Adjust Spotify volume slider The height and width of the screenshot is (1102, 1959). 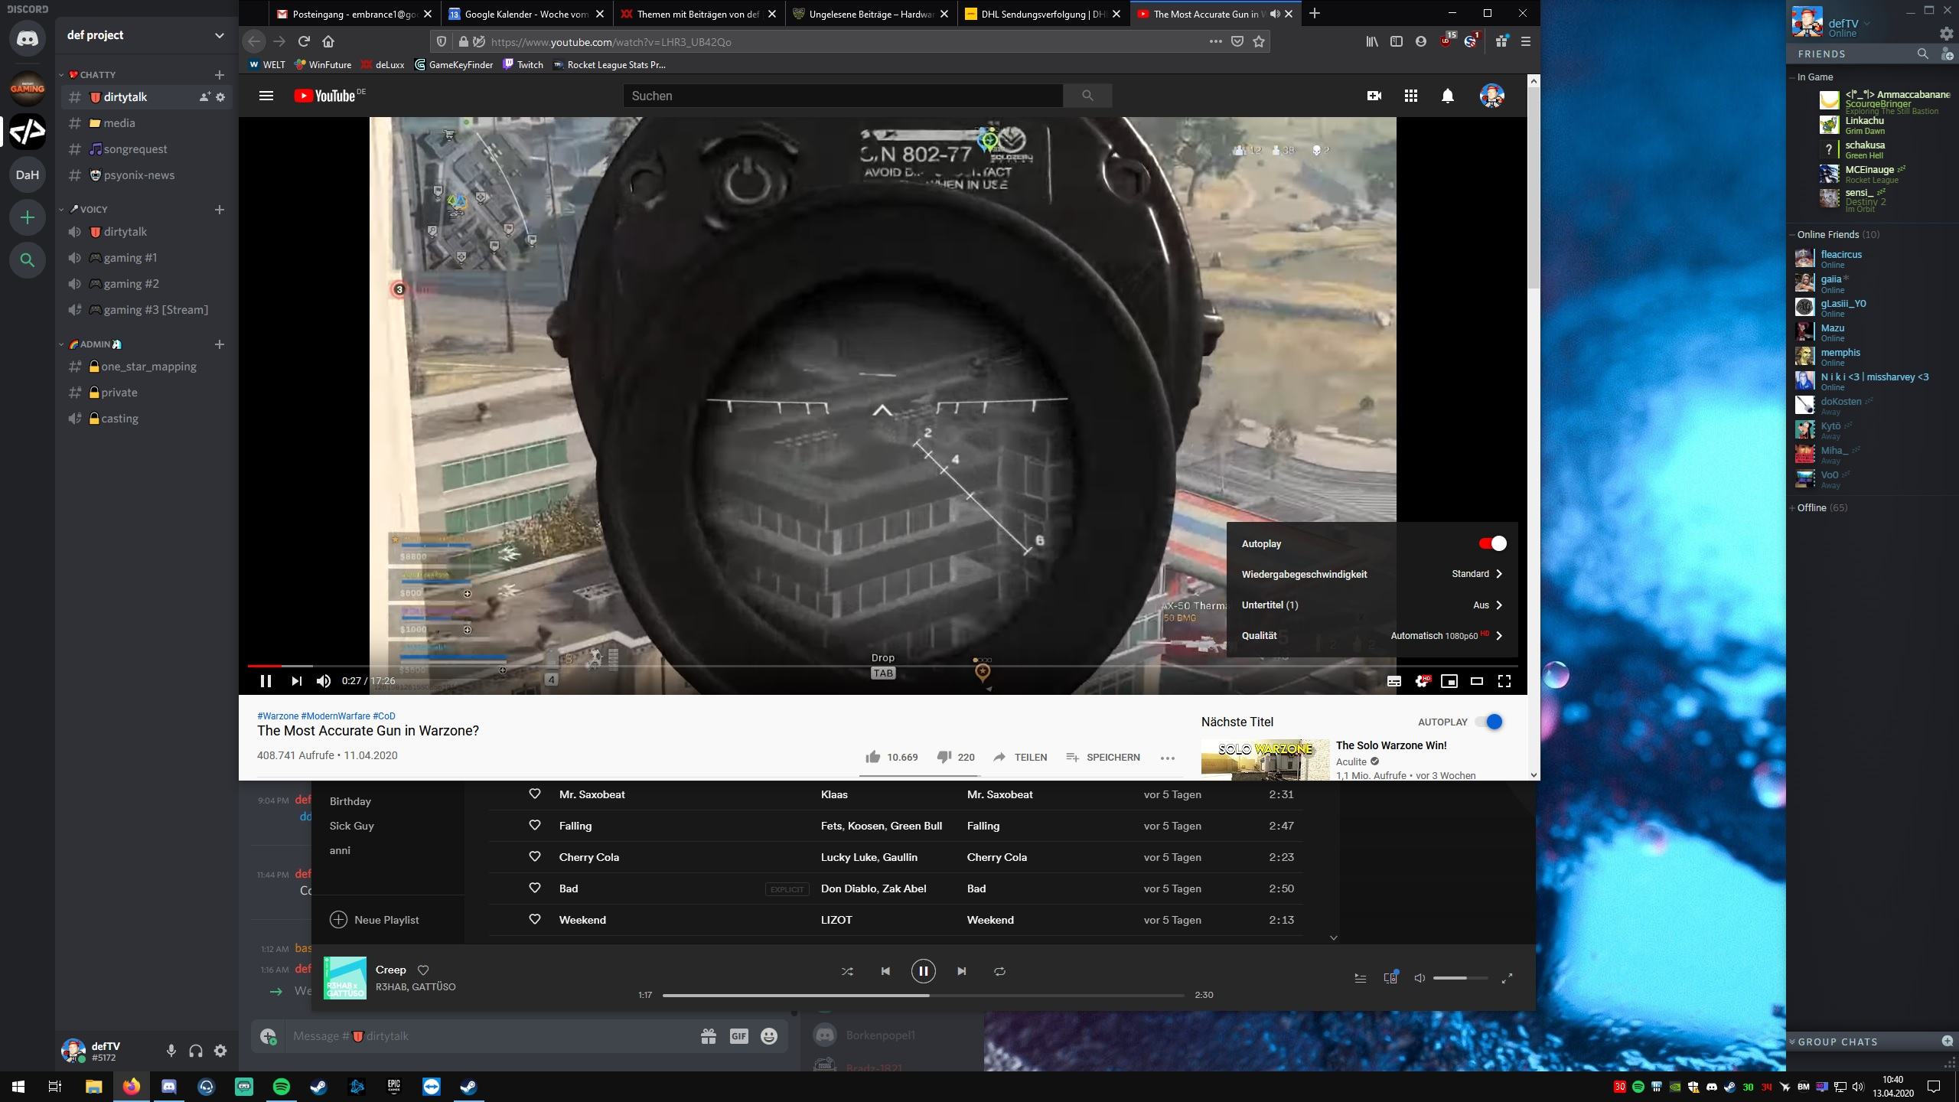1461,978
